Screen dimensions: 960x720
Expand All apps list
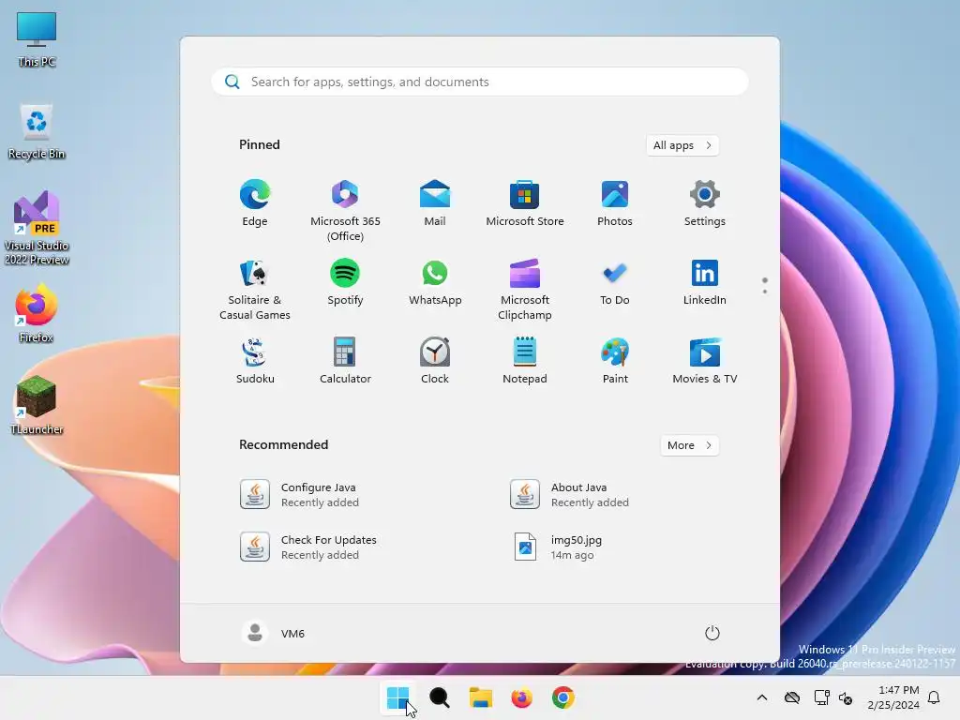point(682,145)
